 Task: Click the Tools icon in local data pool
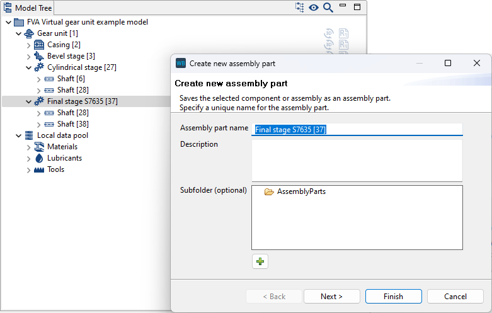coord(39,169)
